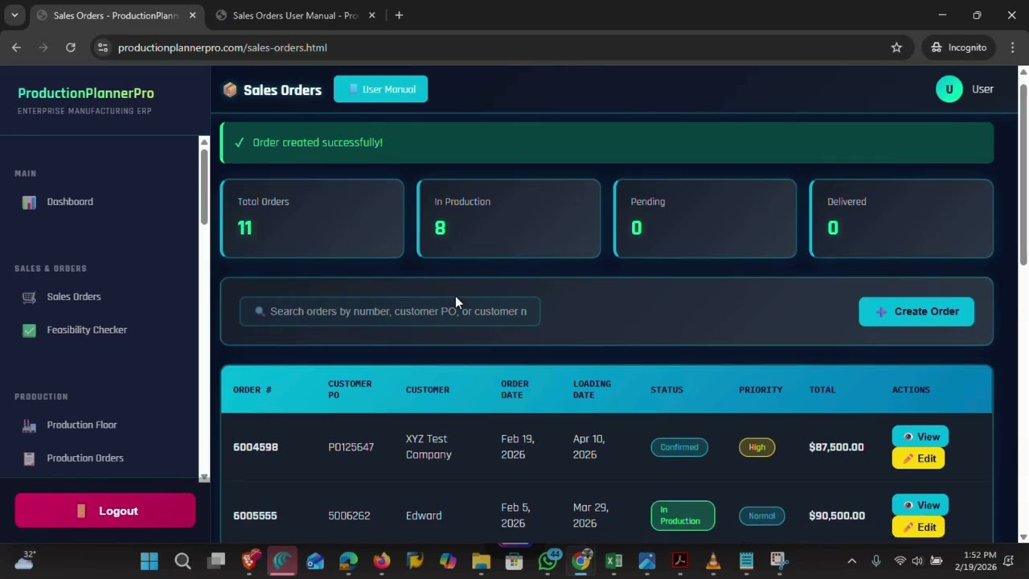Click the Pending stat card
Screen dimensions: 1029x579
click(x=705, y=219)
